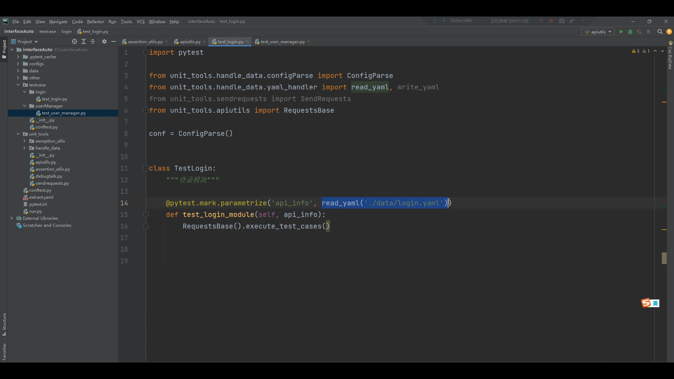Screen dimensions: 674x379
Task: Take a screenshot with recorder camera icon
Action: point(562,21)
